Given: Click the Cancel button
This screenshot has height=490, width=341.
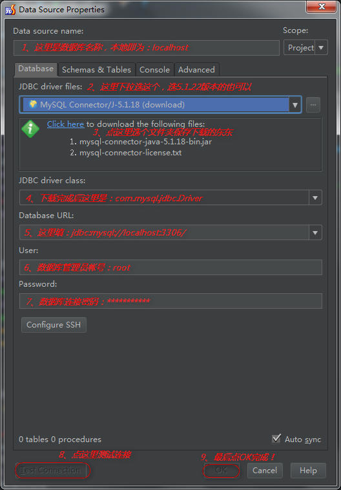Looking at the screenshot, I should 265,471.
